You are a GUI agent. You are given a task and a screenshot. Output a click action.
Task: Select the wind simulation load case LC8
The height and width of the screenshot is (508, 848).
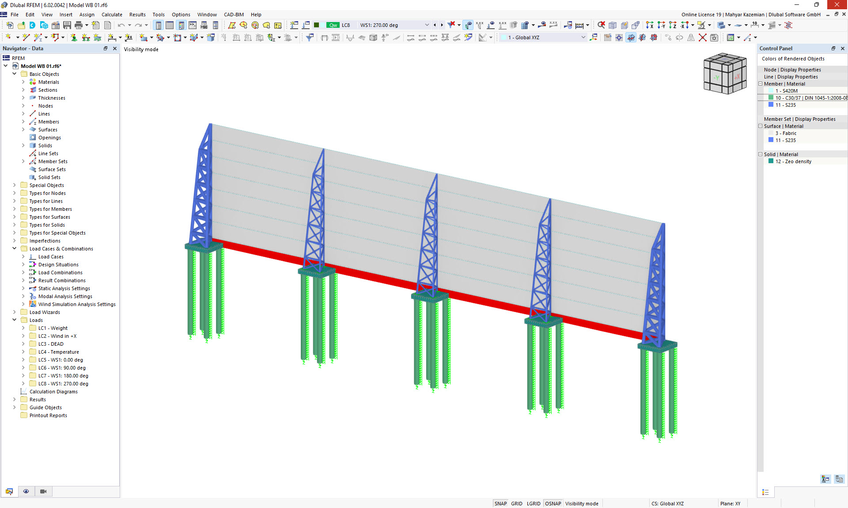point(64,383)
